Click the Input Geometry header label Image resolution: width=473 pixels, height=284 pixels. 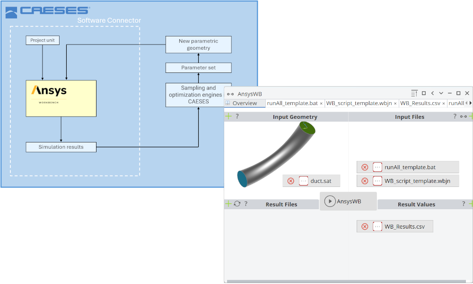click(295, 117)
